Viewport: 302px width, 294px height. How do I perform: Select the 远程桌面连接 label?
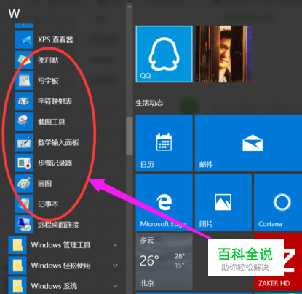58,225
